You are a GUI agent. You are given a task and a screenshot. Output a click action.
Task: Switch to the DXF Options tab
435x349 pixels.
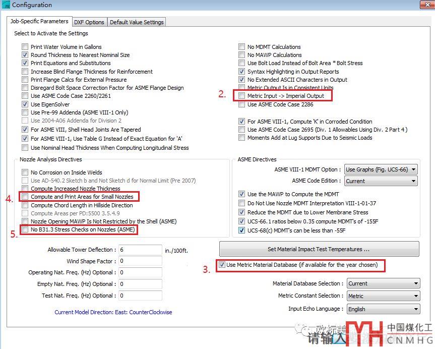[89, 22]
